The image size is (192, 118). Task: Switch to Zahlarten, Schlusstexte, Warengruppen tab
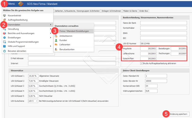pyautogui.click(x=77, y=11)
